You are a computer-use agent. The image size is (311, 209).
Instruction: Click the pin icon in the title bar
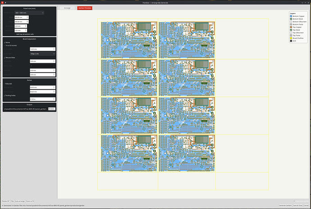pyautogui.click(x=5, y=3)
